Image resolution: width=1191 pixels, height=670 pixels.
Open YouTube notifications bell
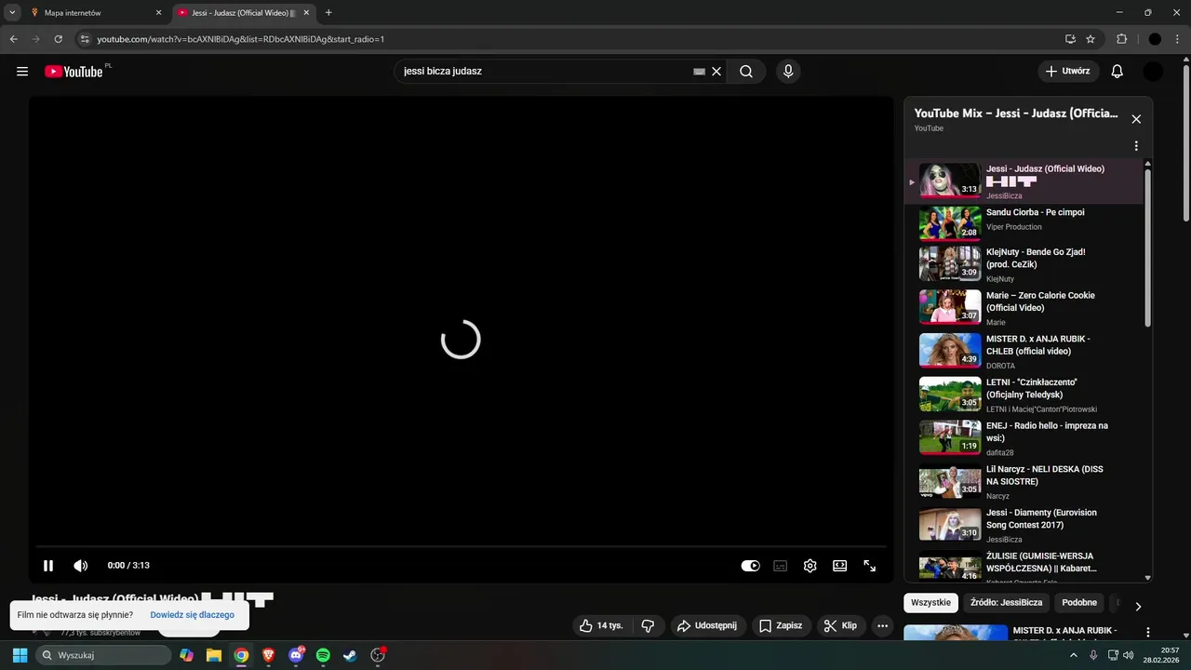coord(1117,72)
